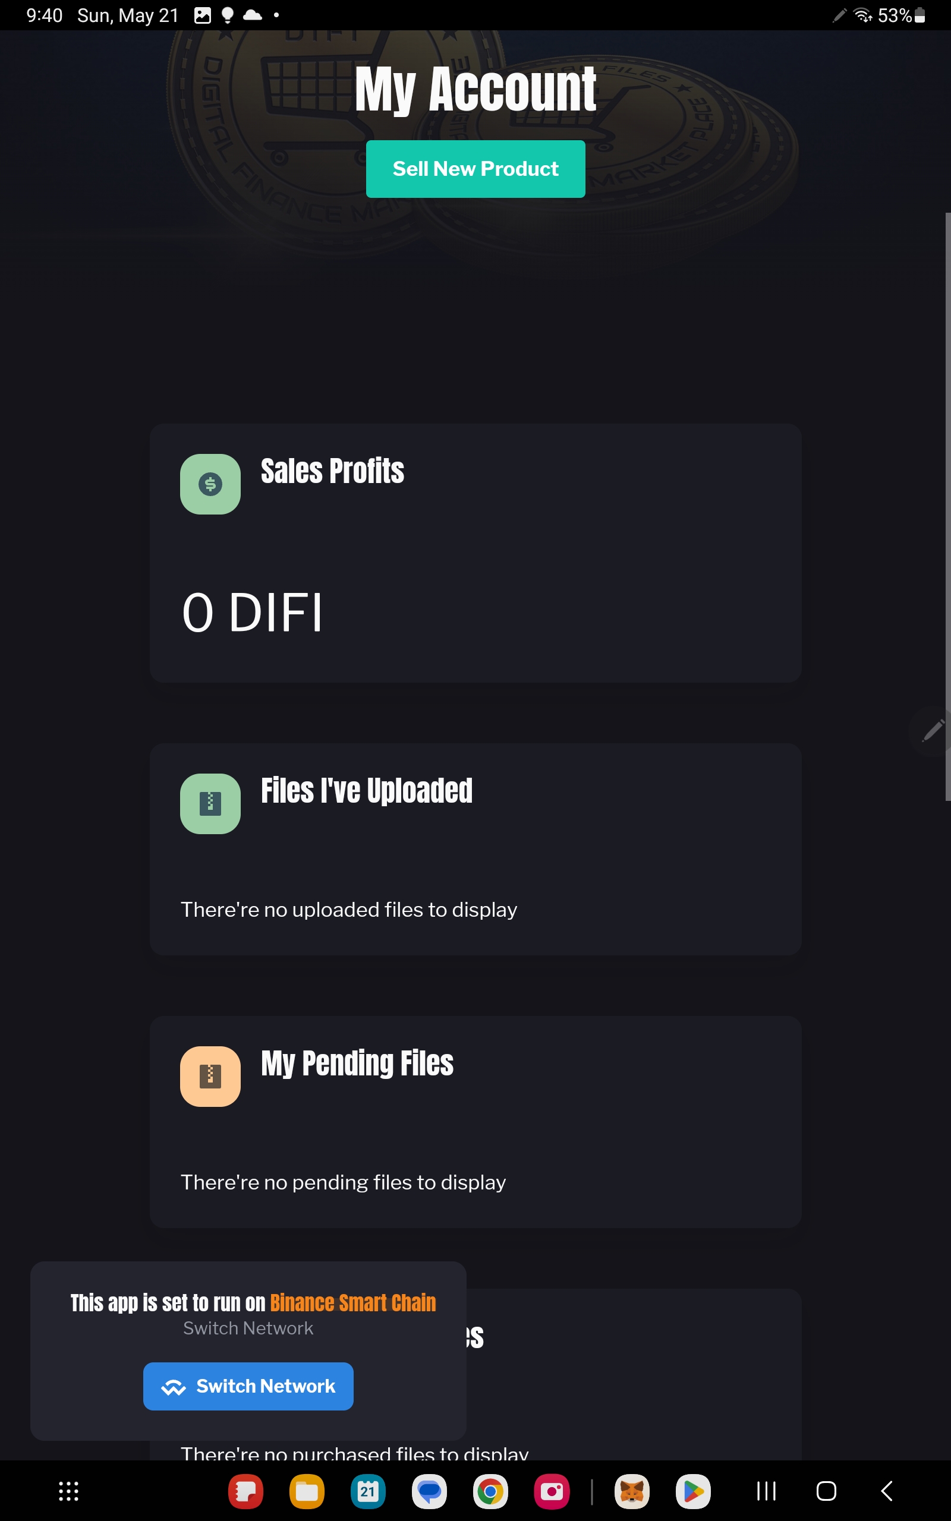
Task: Go back using the back arrow
Action: pos(887,1491)
